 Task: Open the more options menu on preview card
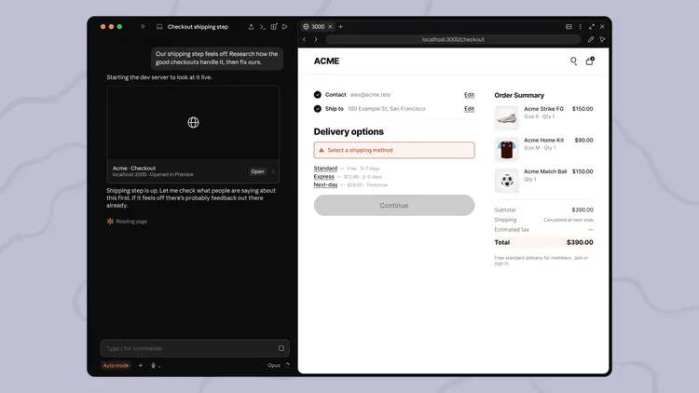click(273, 171)
